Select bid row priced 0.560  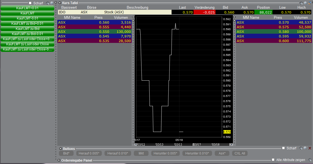click(x=94, y=22)
